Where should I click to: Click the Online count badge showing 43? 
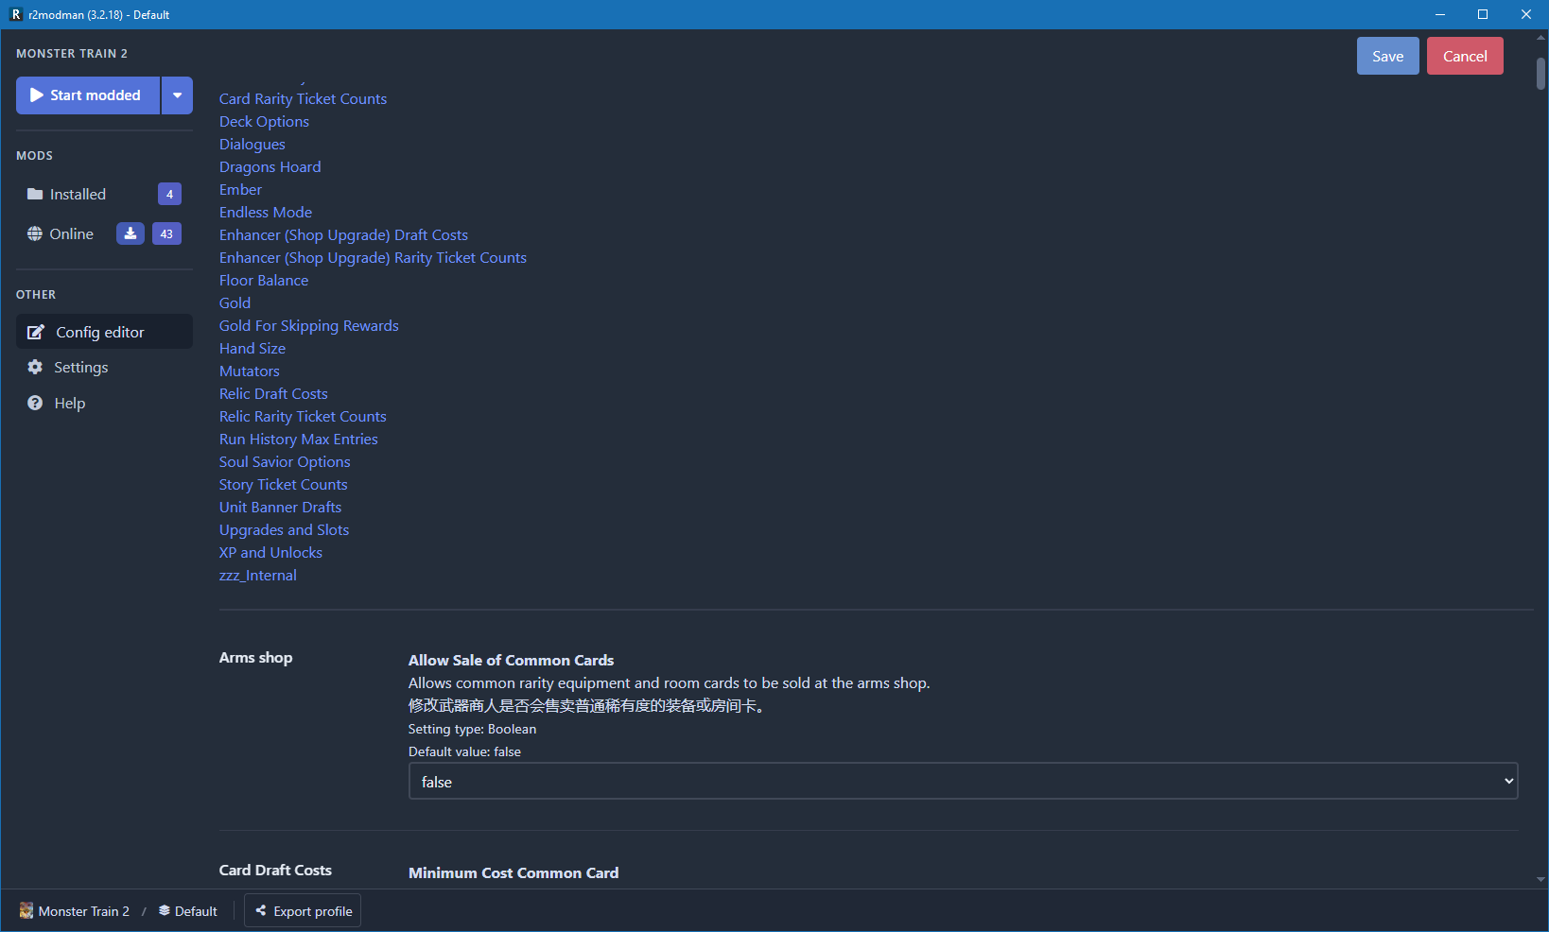tap(166, 233)
